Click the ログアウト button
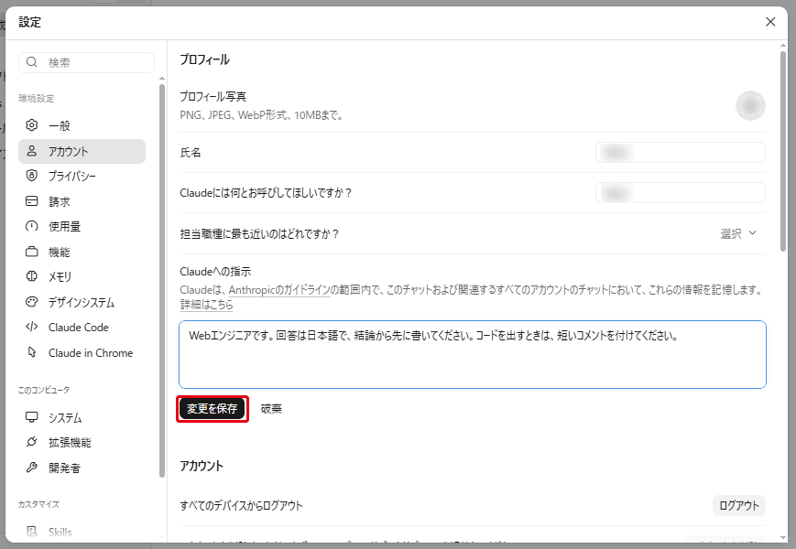796x549 pixels. (x=738, y=505)
